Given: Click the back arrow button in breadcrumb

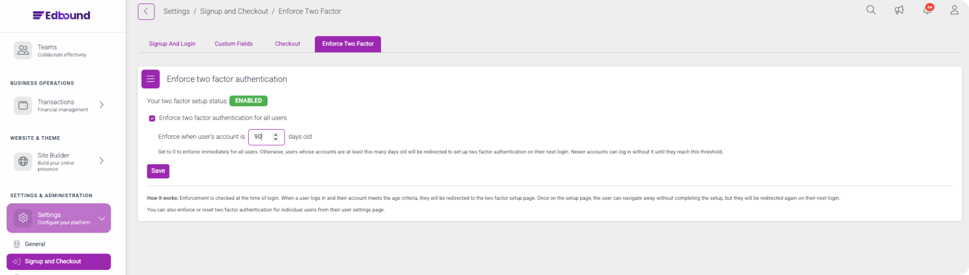Looking at the screenshot, I should coord(146,11).
